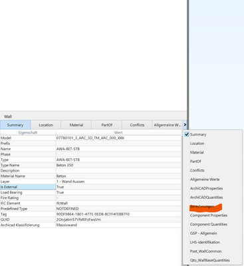
Task: Select ArchiCADProperties in the list
Action: [x=206, y=188]
